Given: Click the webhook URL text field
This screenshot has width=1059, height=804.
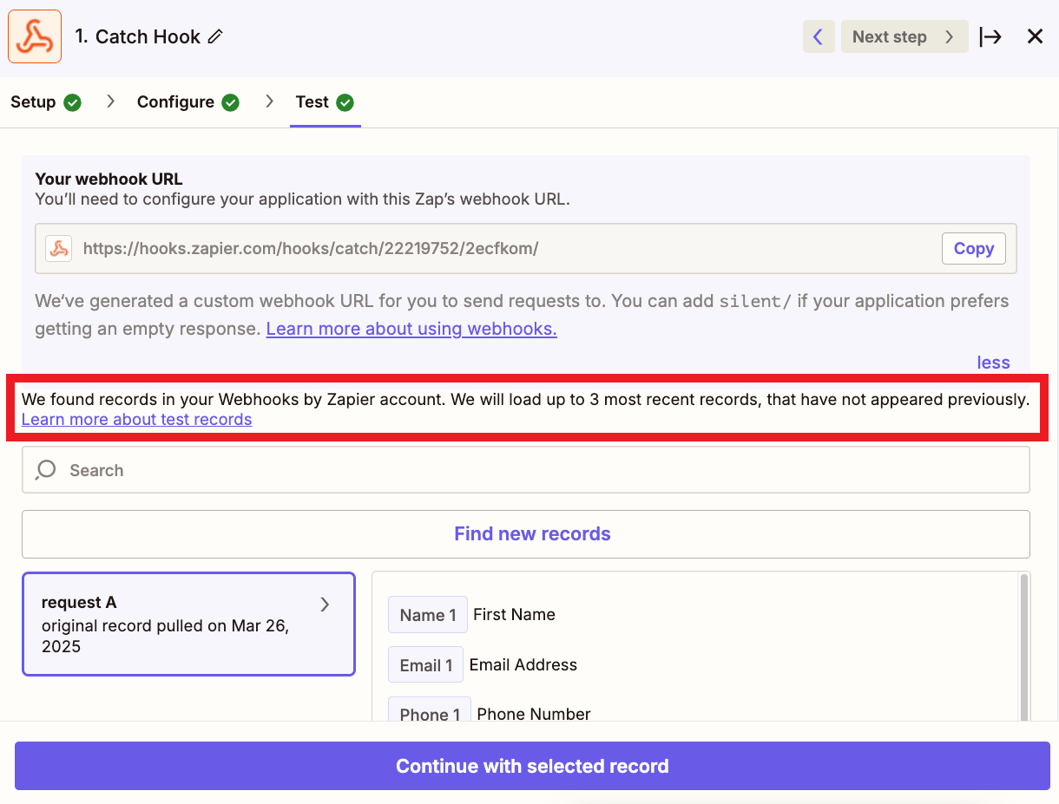Looking at the screenshot, I should pos(526,249).
